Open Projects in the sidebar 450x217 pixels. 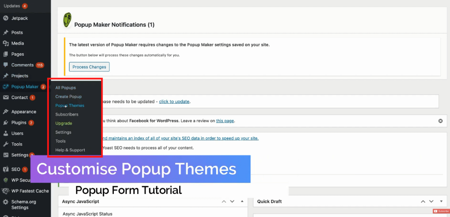(x=20, y=76)
